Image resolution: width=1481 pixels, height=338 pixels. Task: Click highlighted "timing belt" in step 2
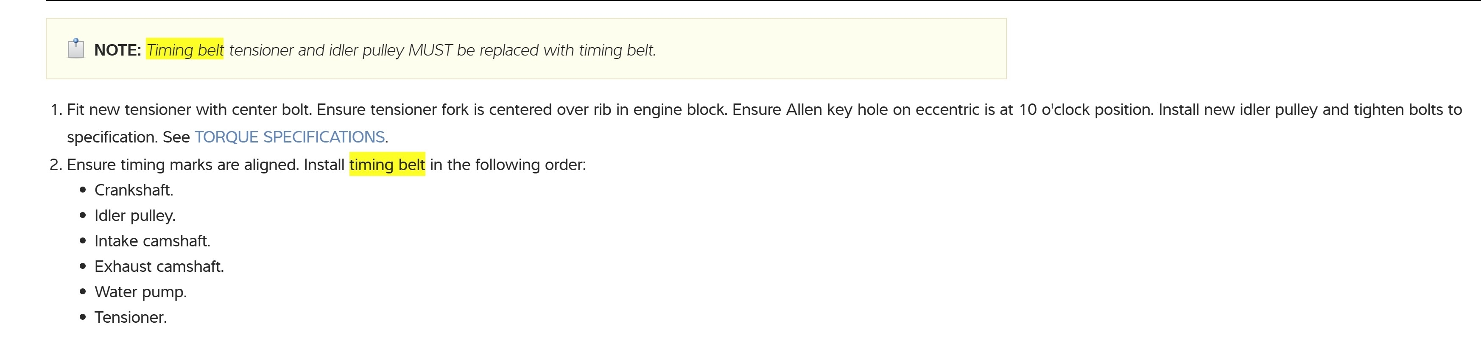tap(387, 165)
